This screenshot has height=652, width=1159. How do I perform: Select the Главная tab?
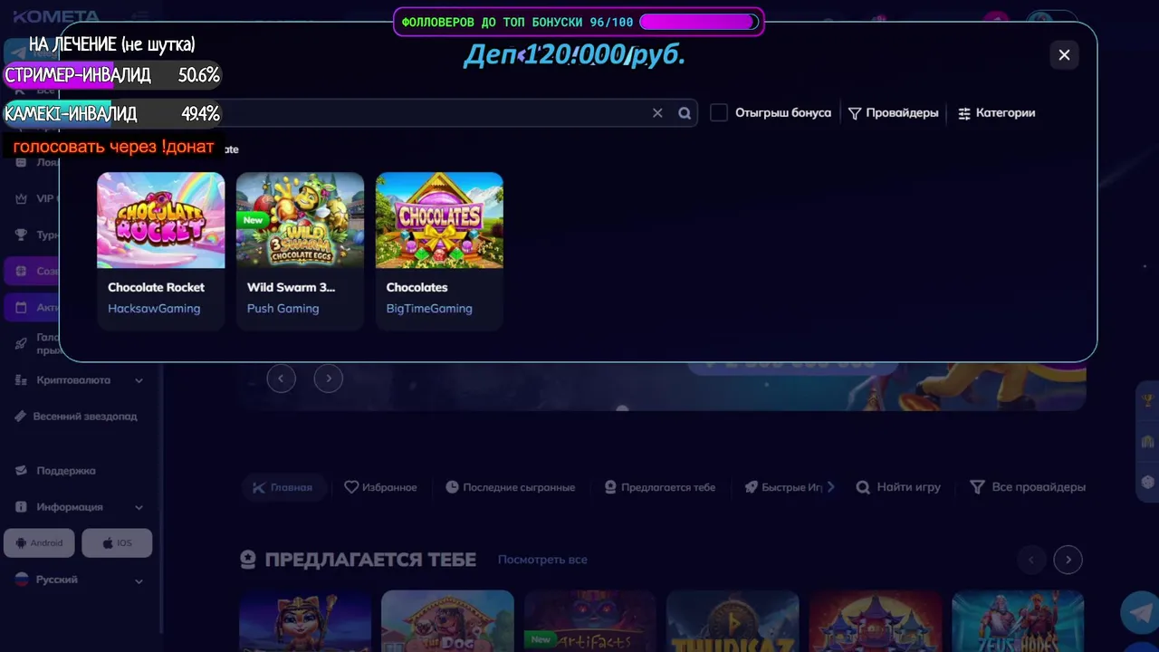pos(283,487)
